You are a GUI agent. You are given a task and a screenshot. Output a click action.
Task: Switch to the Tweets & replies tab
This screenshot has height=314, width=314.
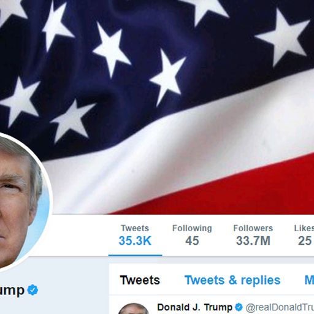tap(232, 280)
